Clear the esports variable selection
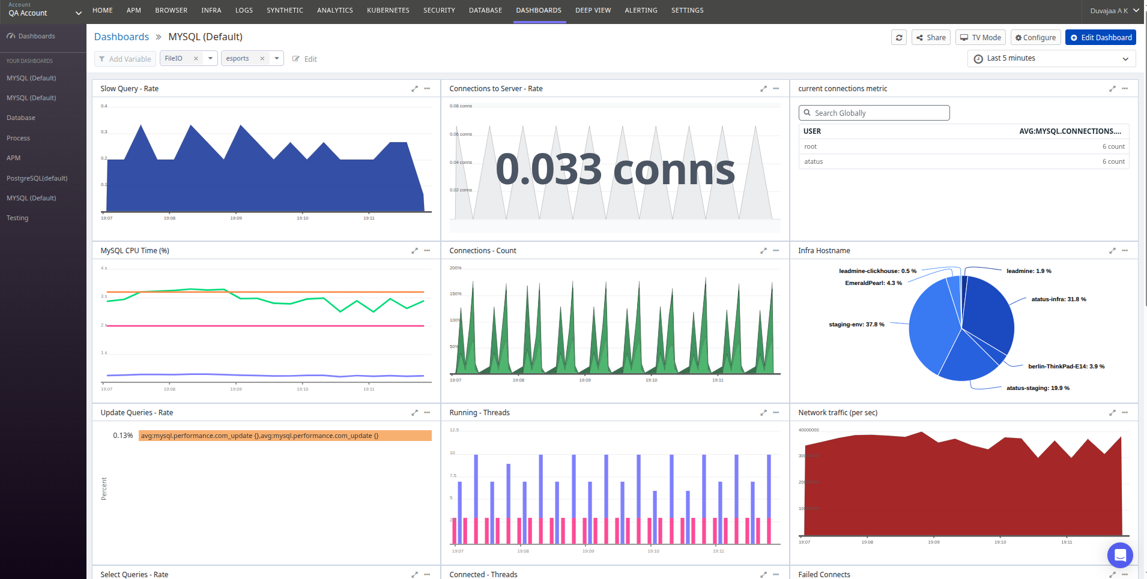This screenshot has height=579, width=1147. [x=262, y=59]
